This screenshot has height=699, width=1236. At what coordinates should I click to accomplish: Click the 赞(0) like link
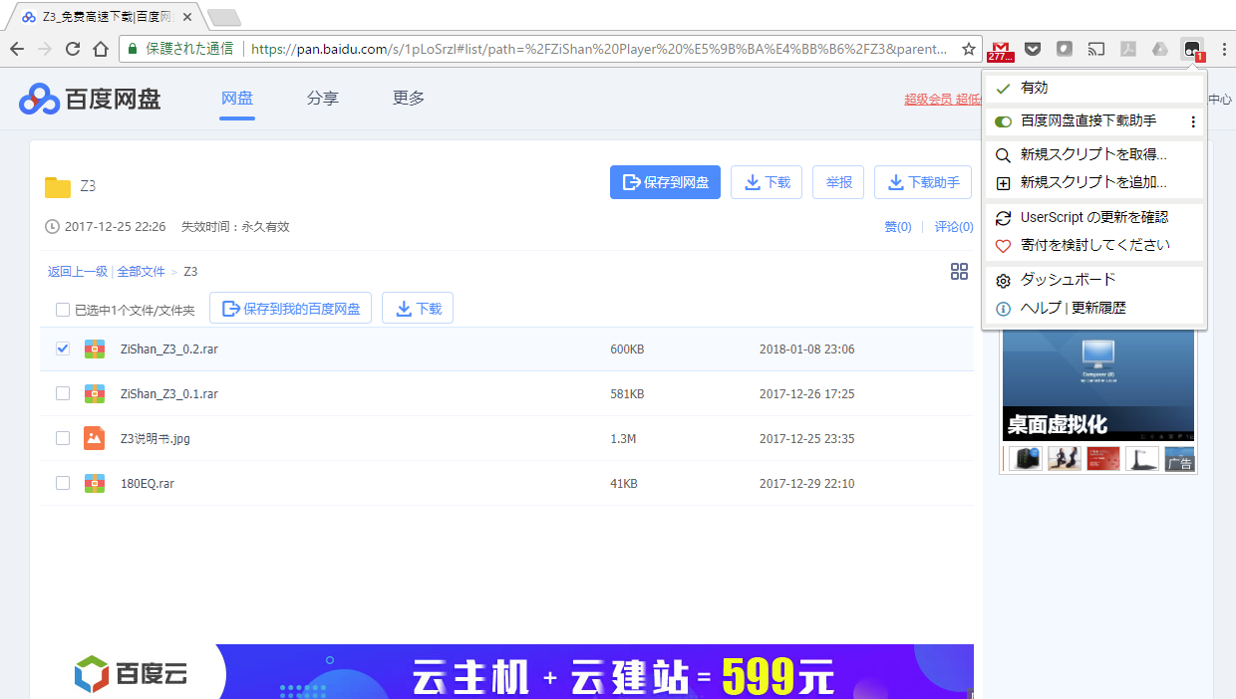click(898, 227)
